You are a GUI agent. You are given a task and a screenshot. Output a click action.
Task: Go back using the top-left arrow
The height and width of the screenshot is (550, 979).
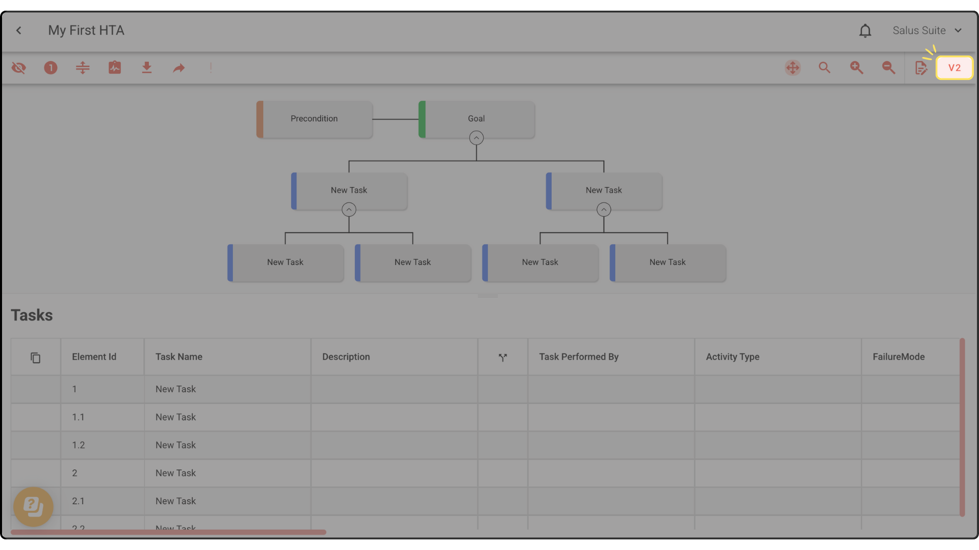pos(19,31)
